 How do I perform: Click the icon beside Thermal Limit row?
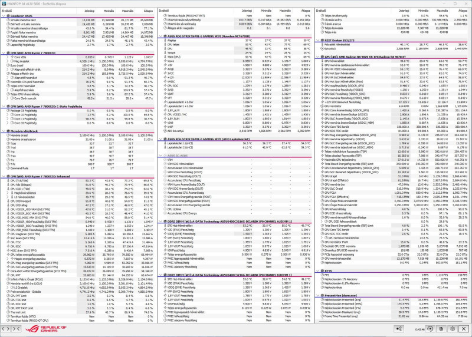(8, 312)
